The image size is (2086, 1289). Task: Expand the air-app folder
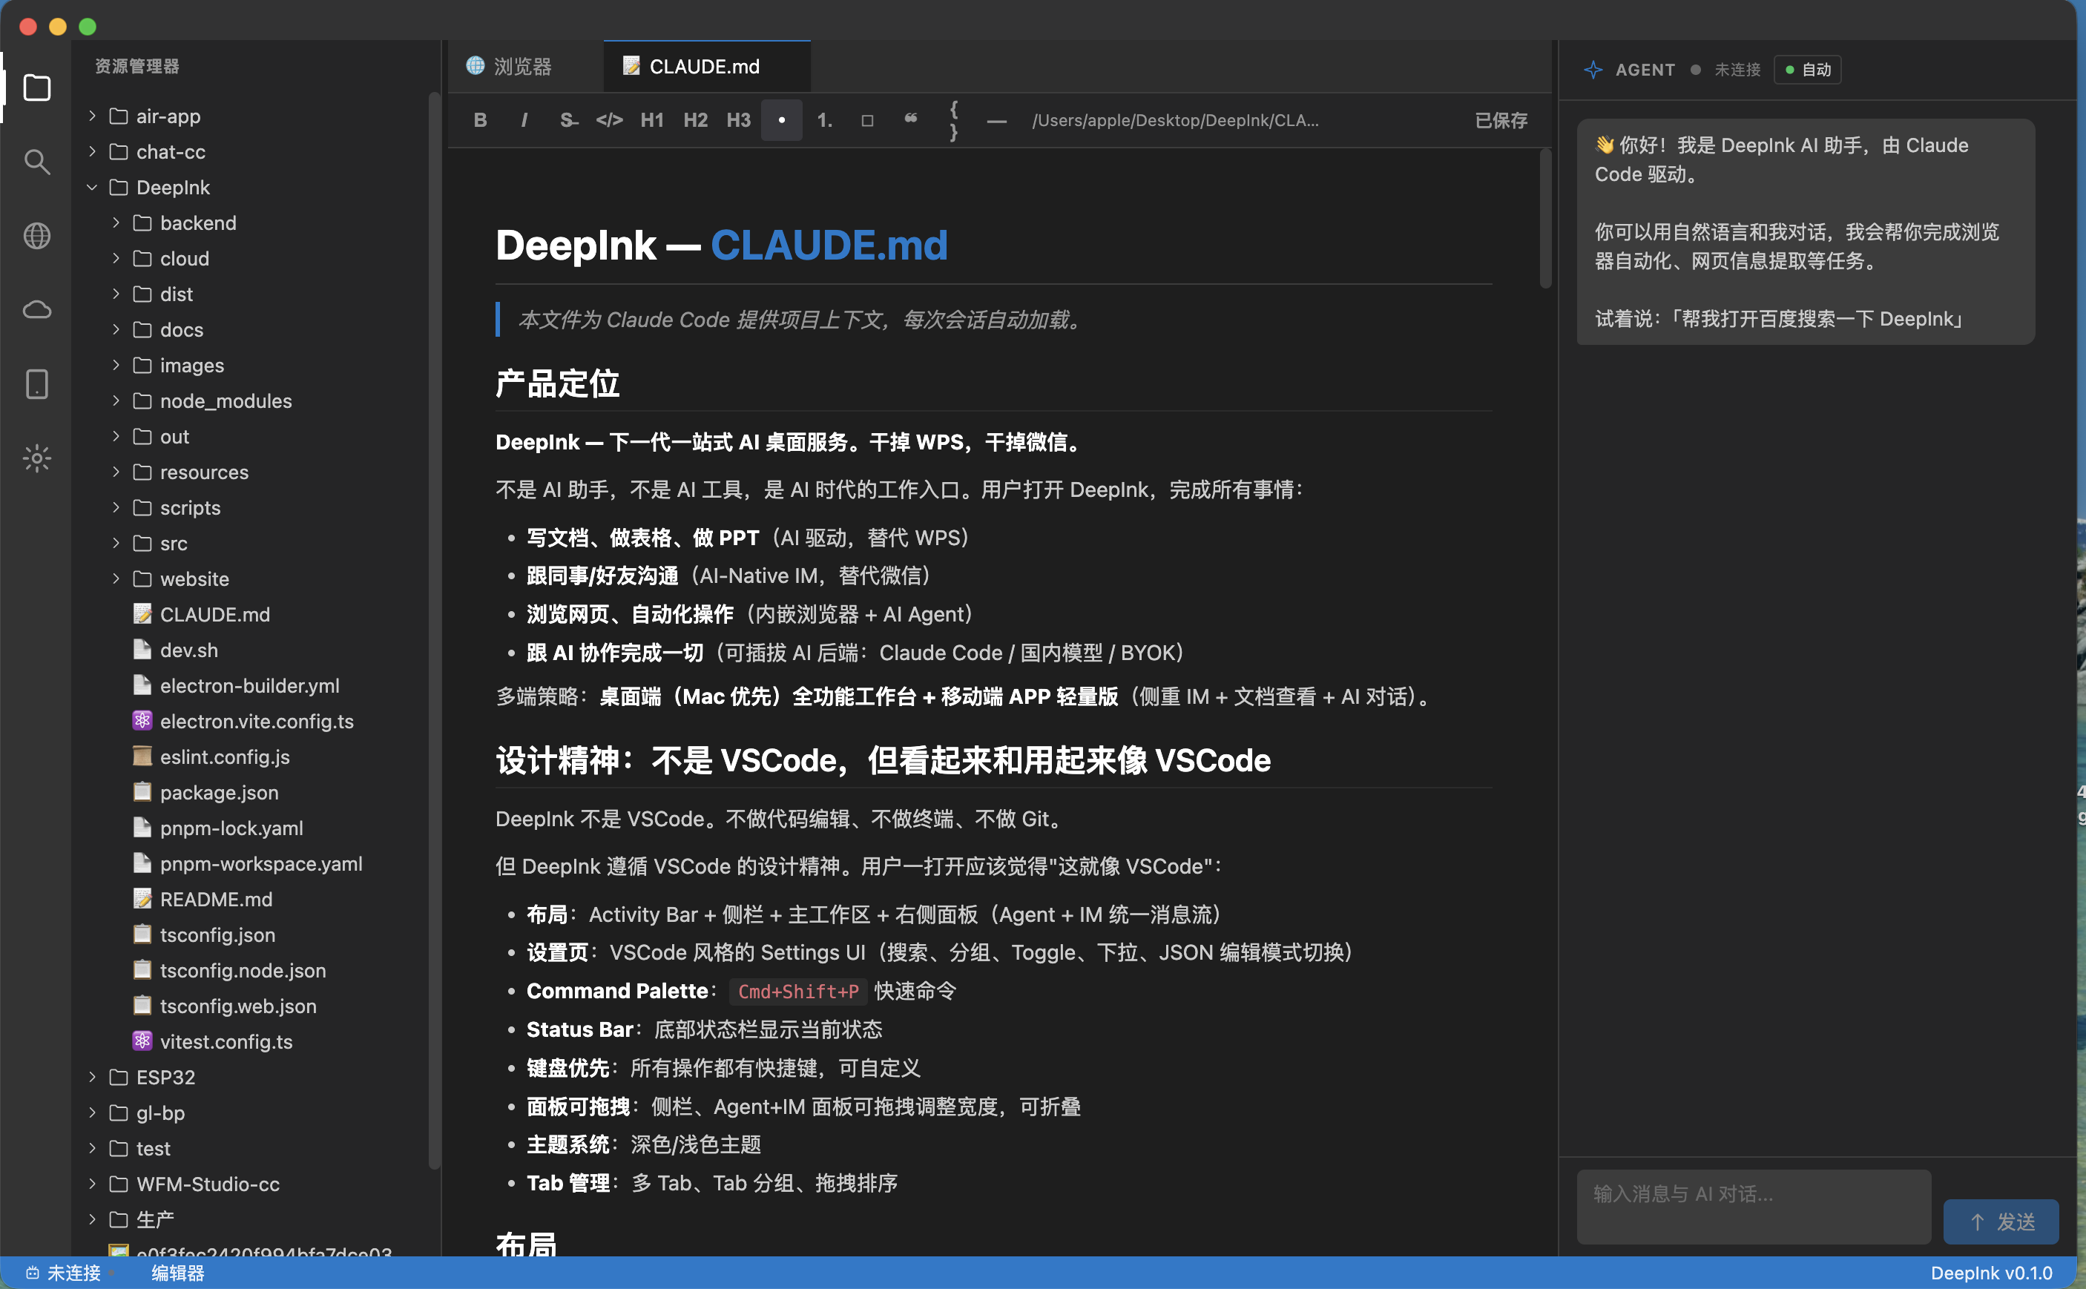point(92,115)
